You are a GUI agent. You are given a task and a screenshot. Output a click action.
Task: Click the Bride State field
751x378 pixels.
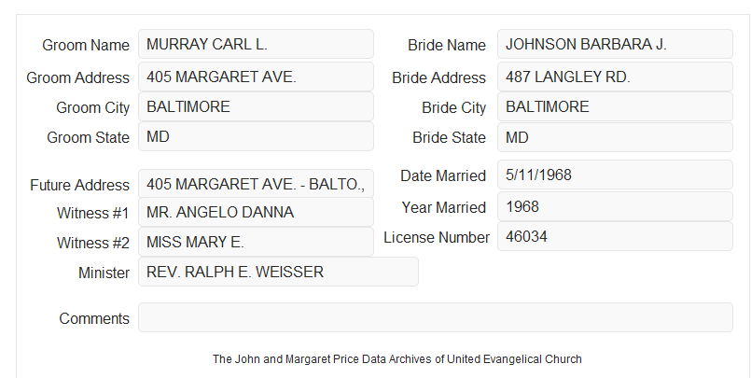tap(615, 137)
